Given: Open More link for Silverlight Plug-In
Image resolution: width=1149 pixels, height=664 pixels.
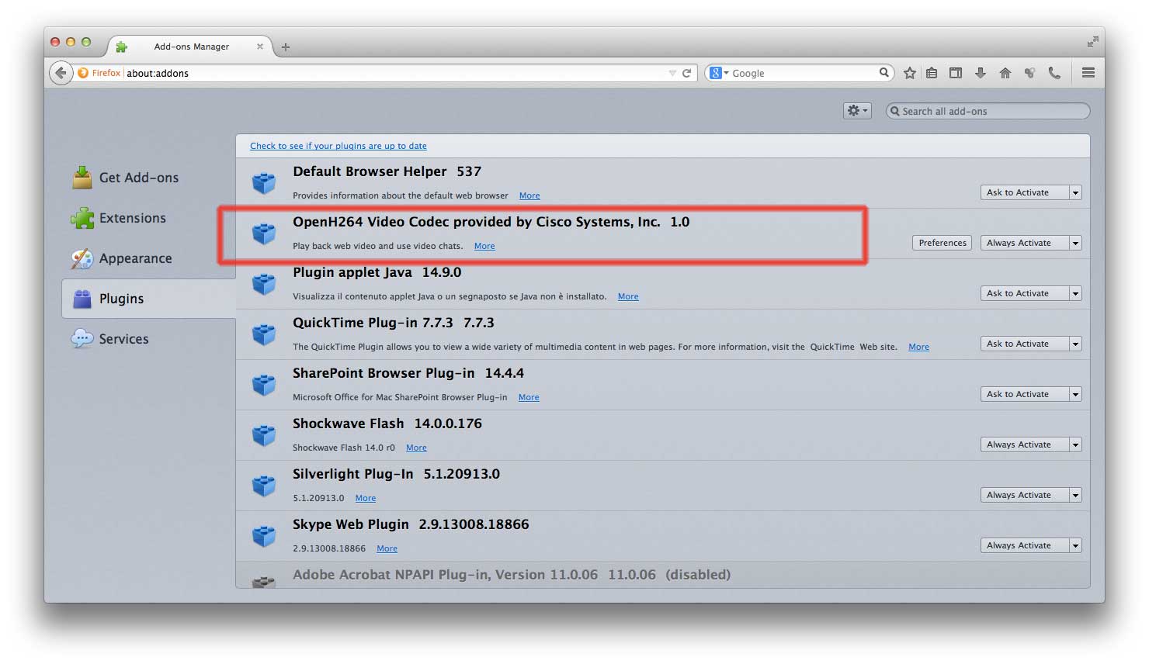Looking at the screenshot, I should tap(366, 498).
